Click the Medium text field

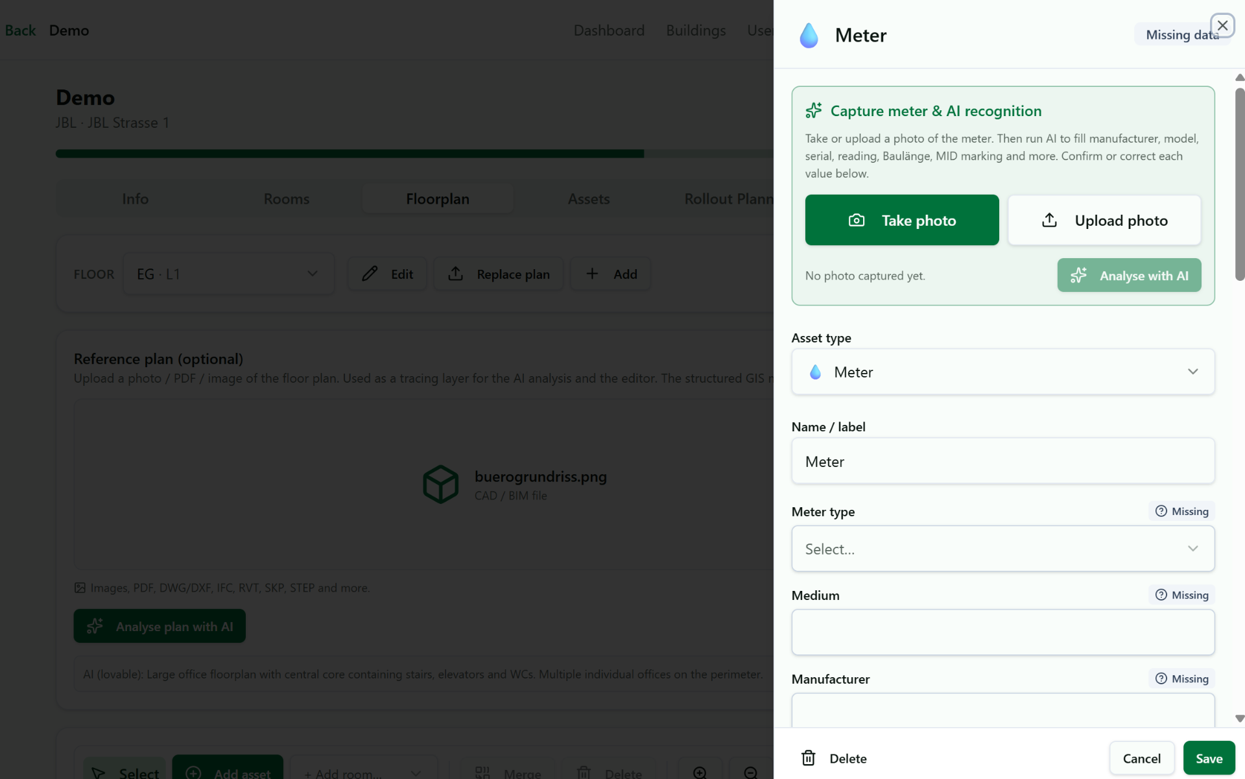[1002, 632]
